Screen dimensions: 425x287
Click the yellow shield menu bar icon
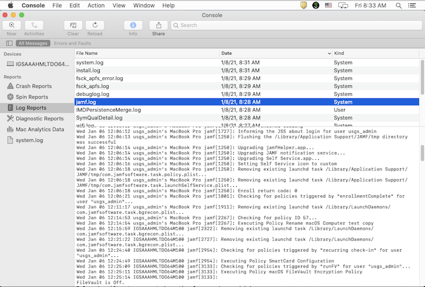(303, 5)
